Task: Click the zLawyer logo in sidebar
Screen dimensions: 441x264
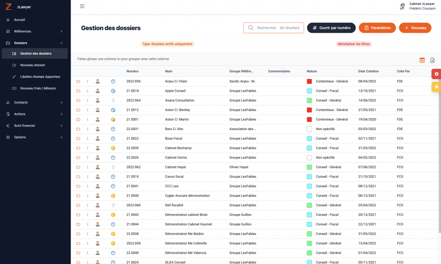Action: coord(9,7)
